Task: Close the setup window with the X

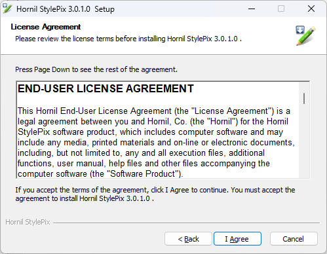Action: [x=311, y=9]
